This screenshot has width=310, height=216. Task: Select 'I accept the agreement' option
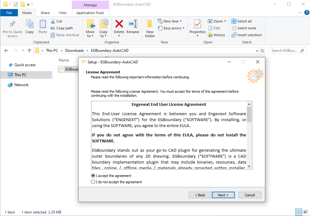[111, 176]
